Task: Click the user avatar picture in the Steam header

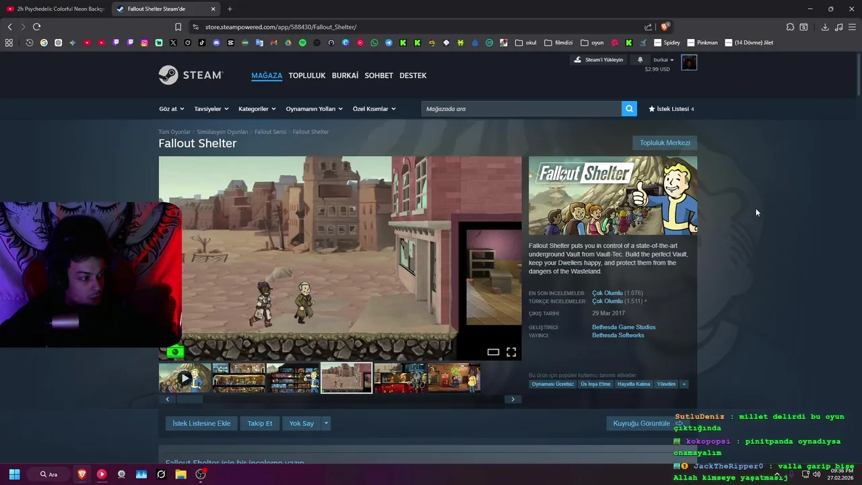Action: (x=689, y=63)
